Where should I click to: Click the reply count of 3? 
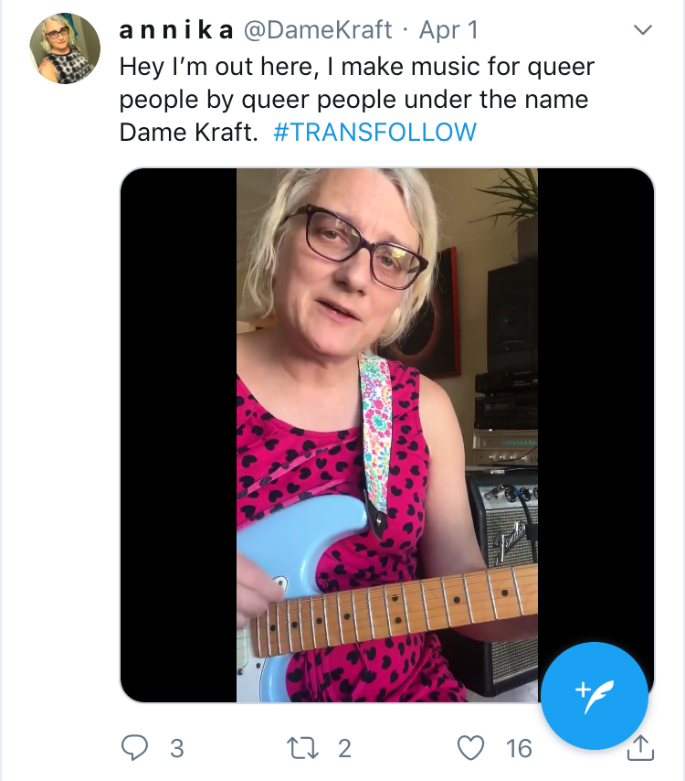point(176,749)
